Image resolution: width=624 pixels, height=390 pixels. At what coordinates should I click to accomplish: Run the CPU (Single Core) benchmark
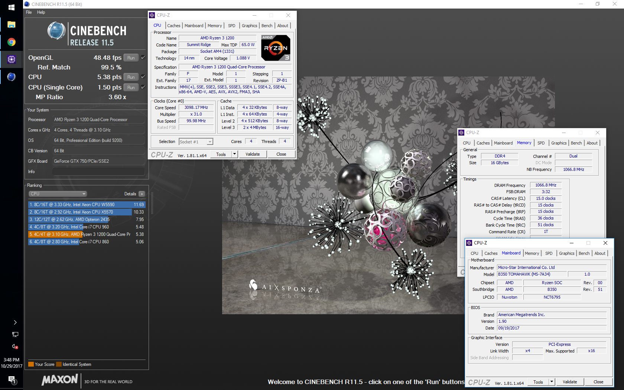(x=131, y=88)
